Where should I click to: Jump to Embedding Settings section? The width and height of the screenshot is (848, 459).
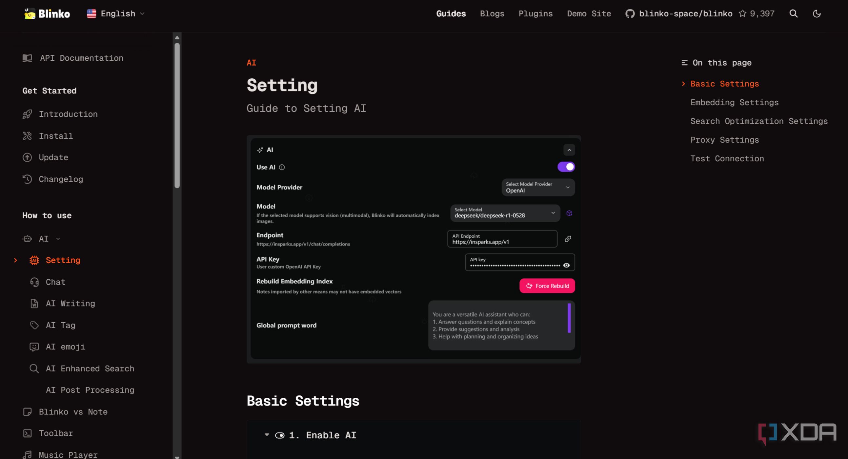click(x=734, y=102)
